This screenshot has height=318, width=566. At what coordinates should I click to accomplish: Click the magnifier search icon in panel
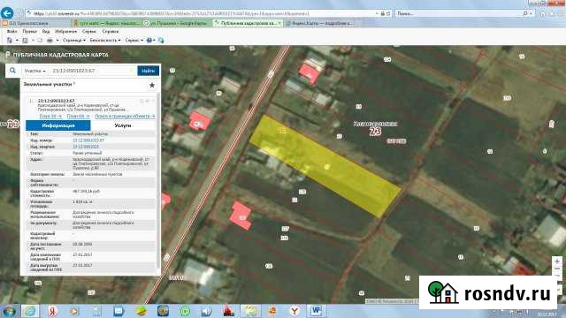tap(12, 71)
